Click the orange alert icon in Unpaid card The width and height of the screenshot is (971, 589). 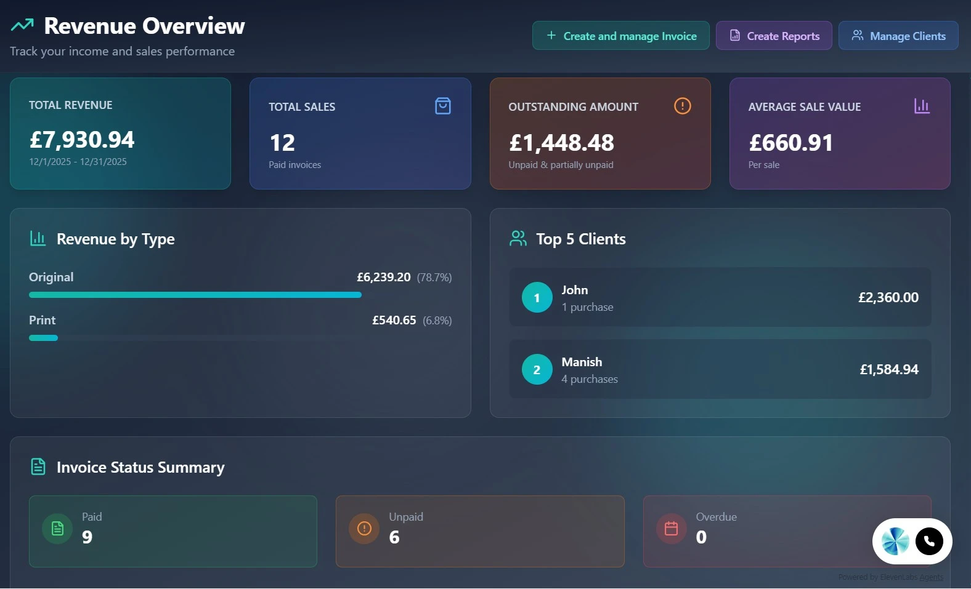[x=364, y=528]
